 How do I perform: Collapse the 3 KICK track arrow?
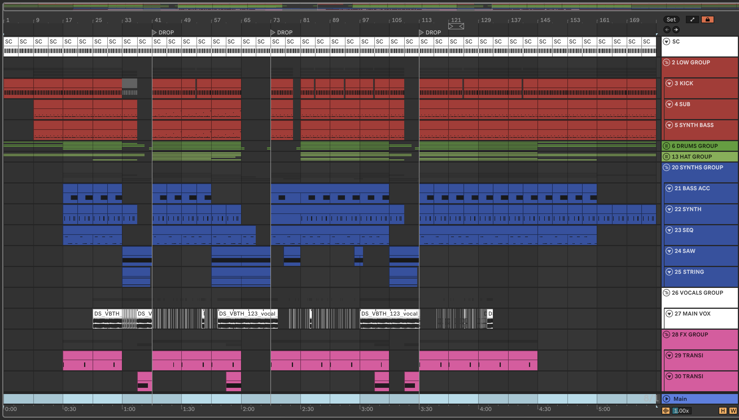[x=669, y=83]
